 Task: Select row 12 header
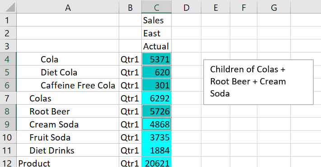8,162
